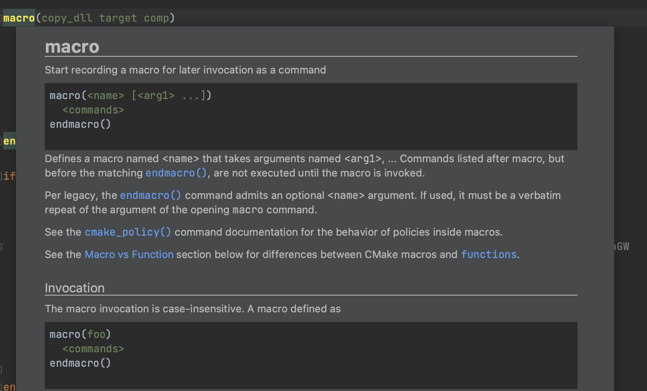Image resolution: width=647 pixels, height=391 pixels.
Task: Click 'The macro invocation is case-insensitive' sentence
Action: pyautogui.click(x=193, y=309)
